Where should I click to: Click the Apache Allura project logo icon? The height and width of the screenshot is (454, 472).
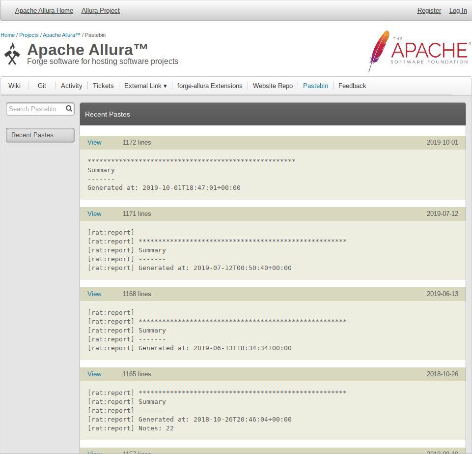pyautogui.click(x=12, y=54)
